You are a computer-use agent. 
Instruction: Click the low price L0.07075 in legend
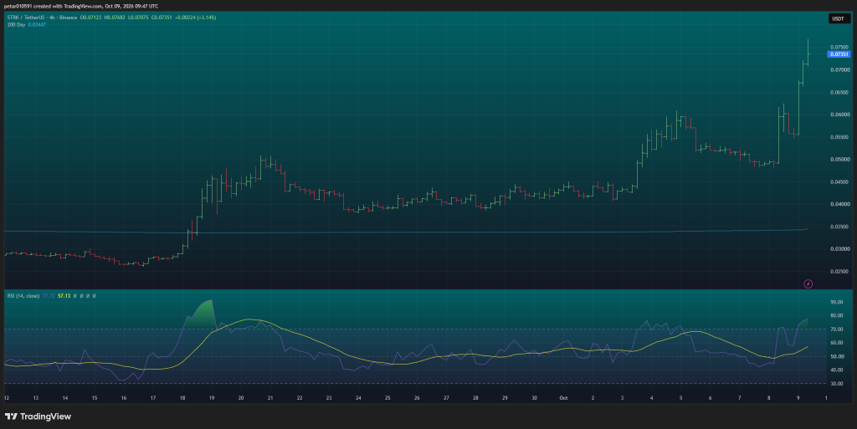click(139, 18)
